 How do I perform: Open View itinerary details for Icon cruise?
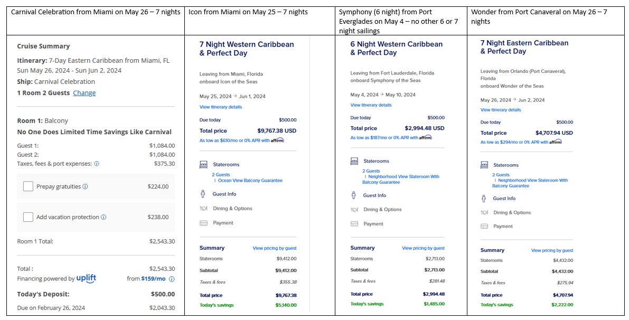click(221, 107)
